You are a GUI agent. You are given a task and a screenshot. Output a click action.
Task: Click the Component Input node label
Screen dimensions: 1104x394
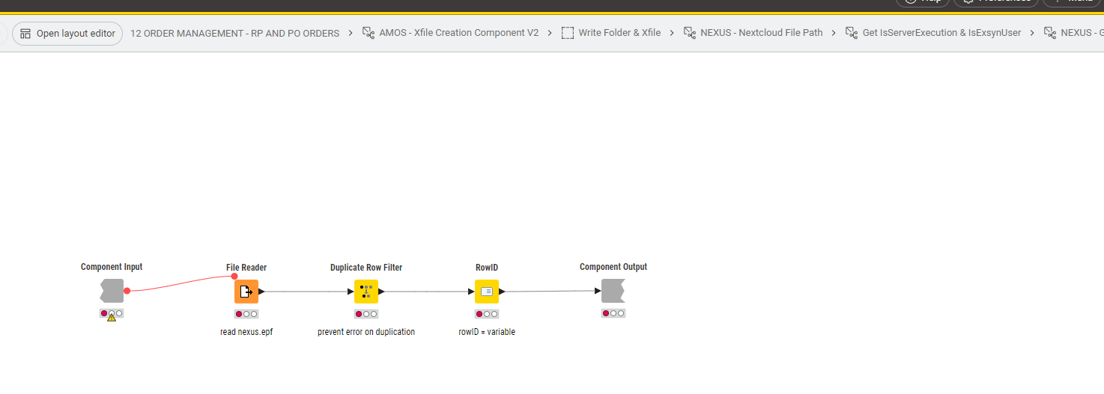[x=112, y=267]
